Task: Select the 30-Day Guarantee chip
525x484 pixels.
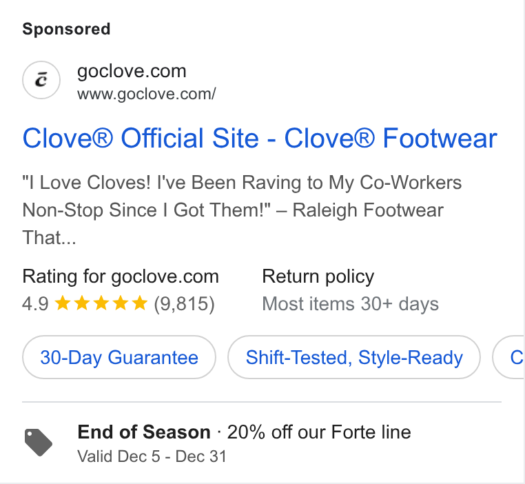Action: coord(119,357)
